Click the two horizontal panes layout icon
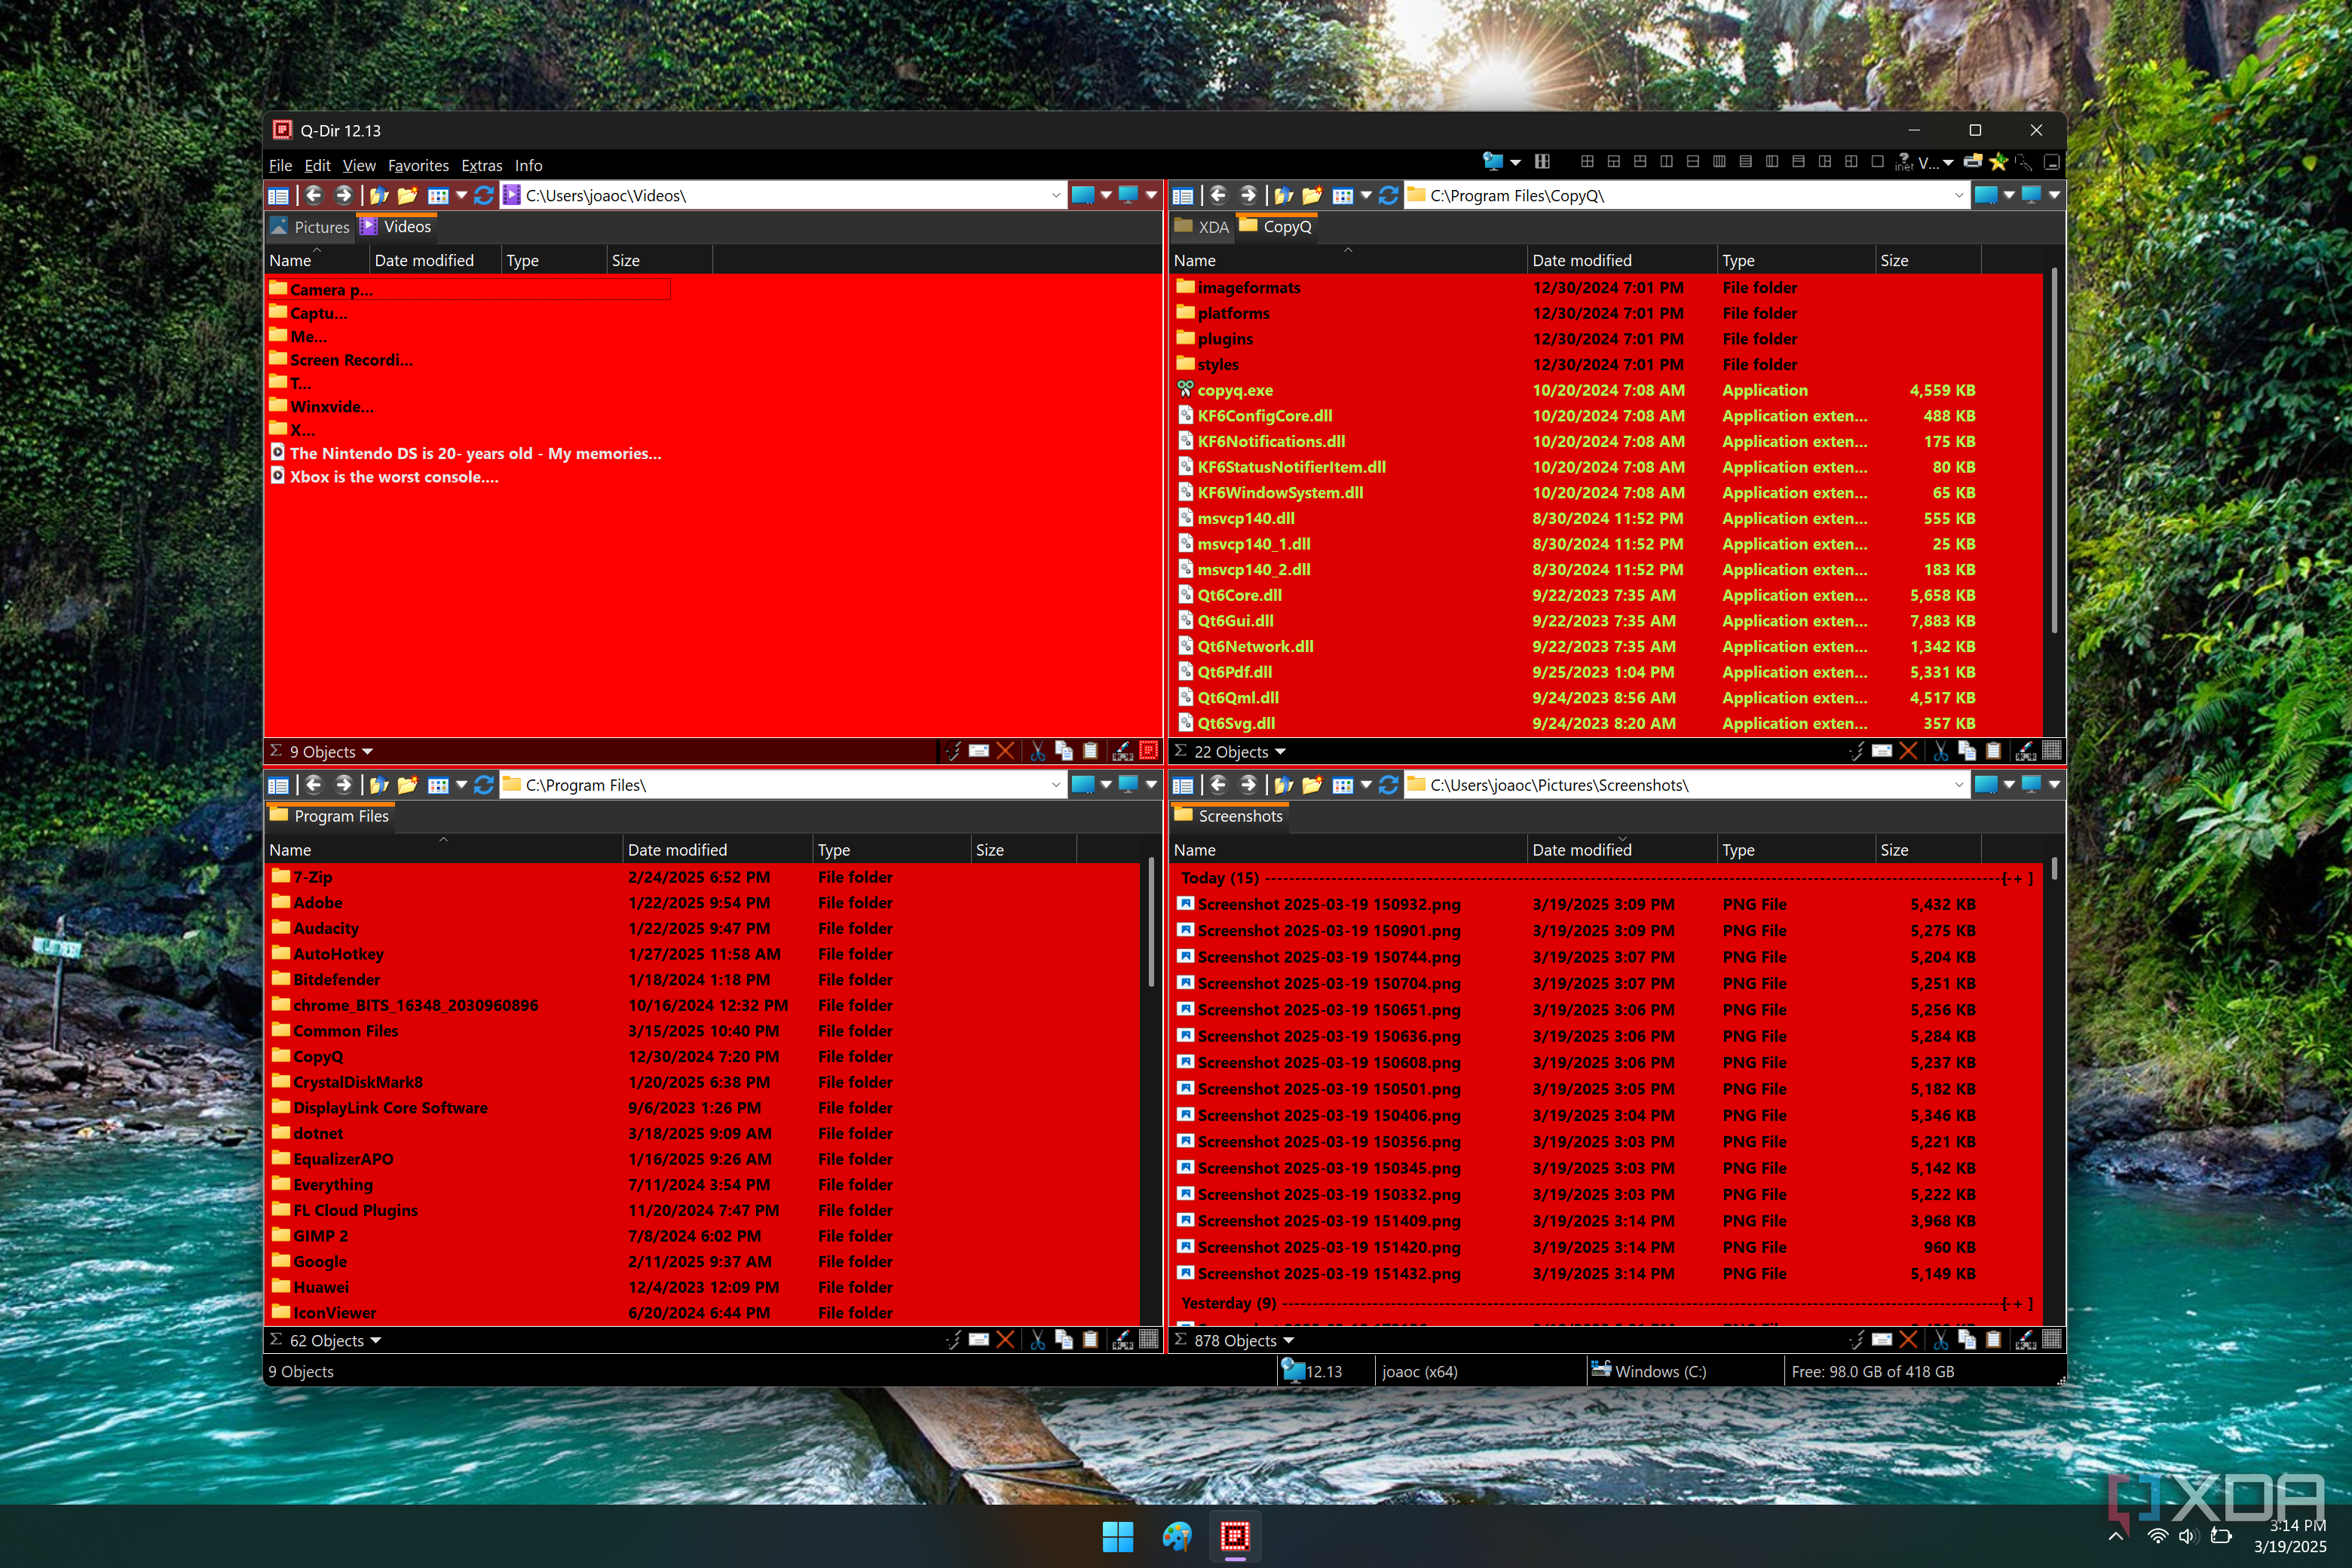 click(1693, 162)
